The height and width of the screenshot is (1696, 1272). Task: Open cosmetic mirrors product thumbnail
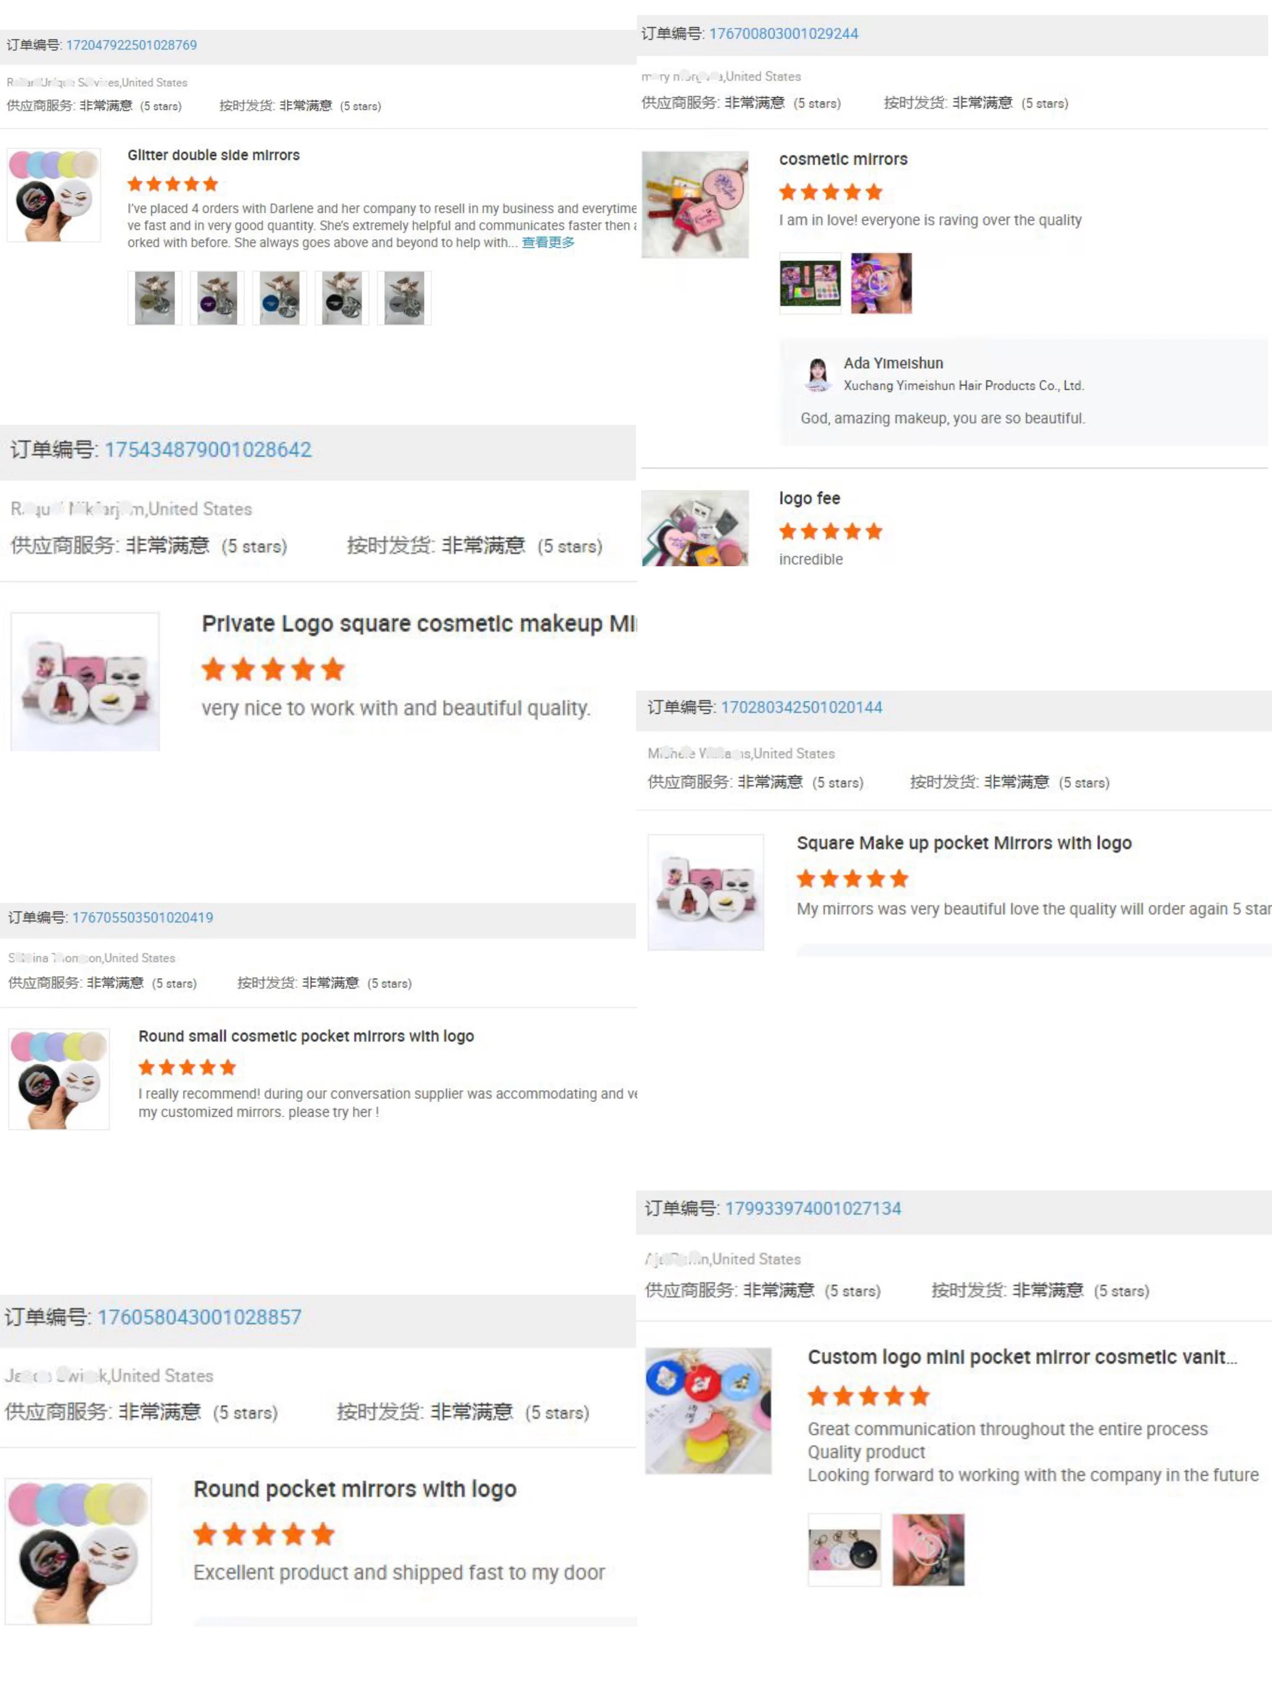tap(694, 205)
